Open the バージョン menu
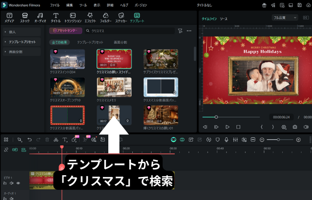312x200 pixels. [x=141, y=5]
